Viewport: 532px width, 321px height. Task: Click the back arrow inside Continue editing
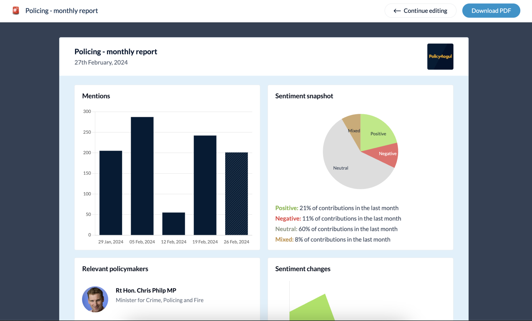pyautogui.click(x=397, y=11)
